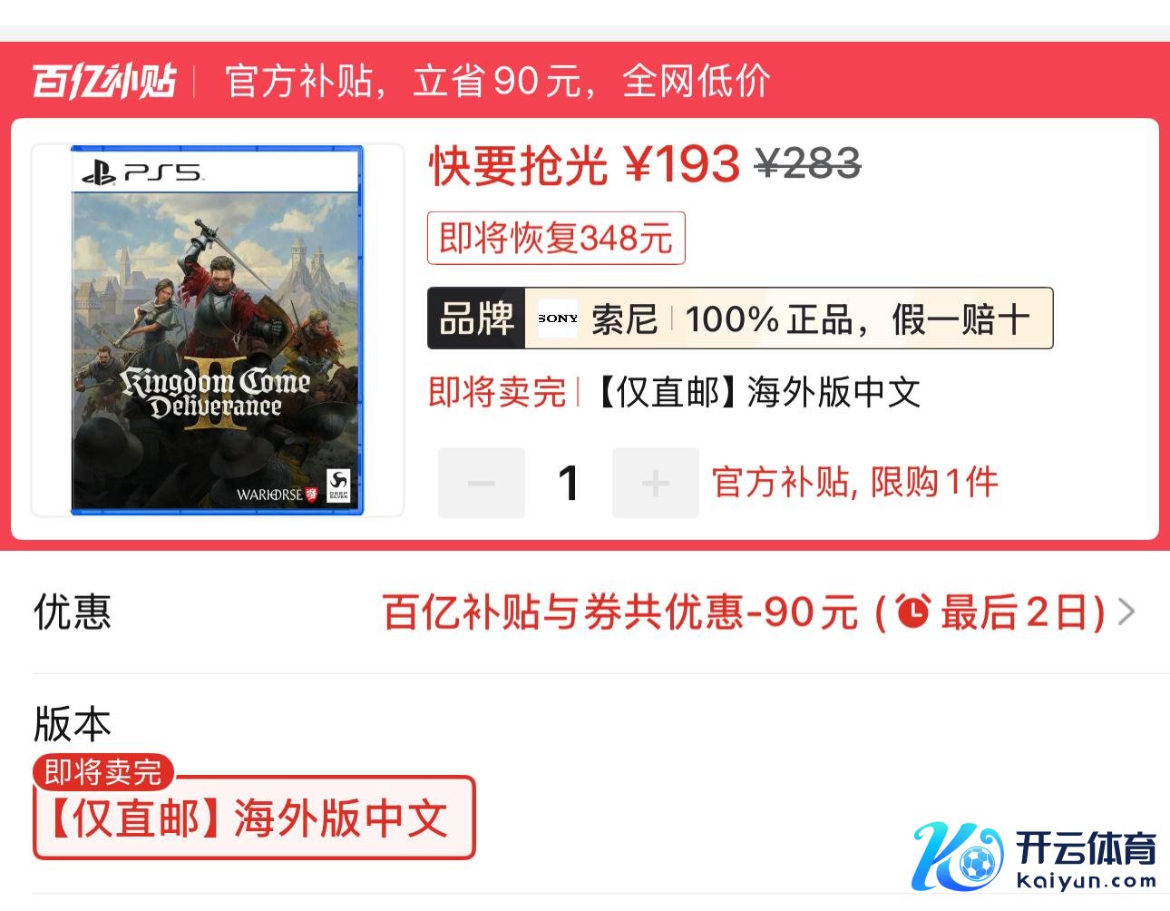The width and height of the screenshot is (1170, 911).
Task: Tap the 百亿补贴 logo in banner
Action: pos(104,81)
